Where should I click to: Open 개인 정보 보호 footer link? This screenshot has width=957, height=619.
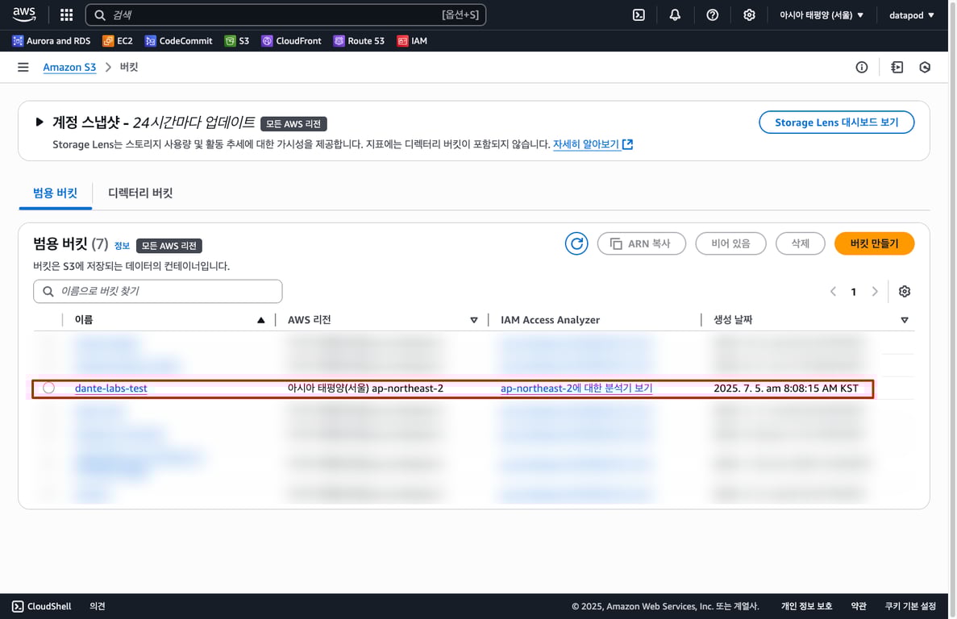(806, 606)
